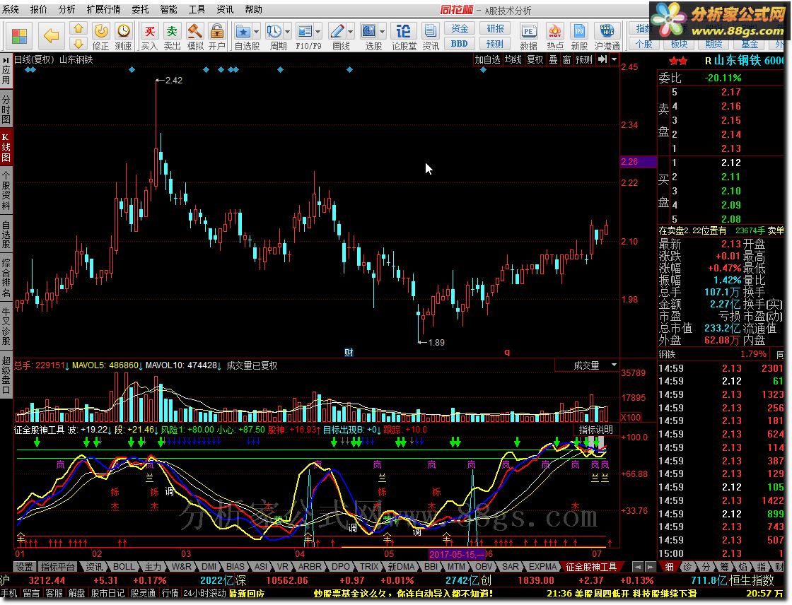The image size is (792, 605).
Task: Open the 报价 menu
Action: pyautogui.click(x=38, y=9)
